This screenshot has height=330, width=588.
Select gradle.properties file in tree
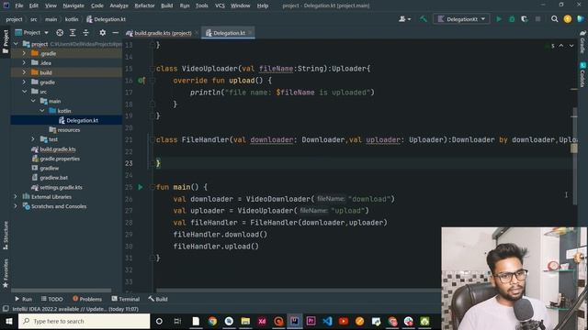60,159
